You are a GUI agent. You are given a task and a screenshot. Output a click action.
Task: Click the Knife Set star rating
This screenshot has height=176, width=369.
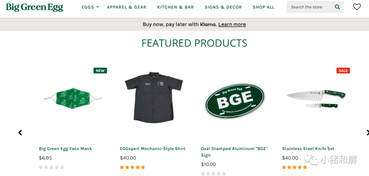[294, 167]
